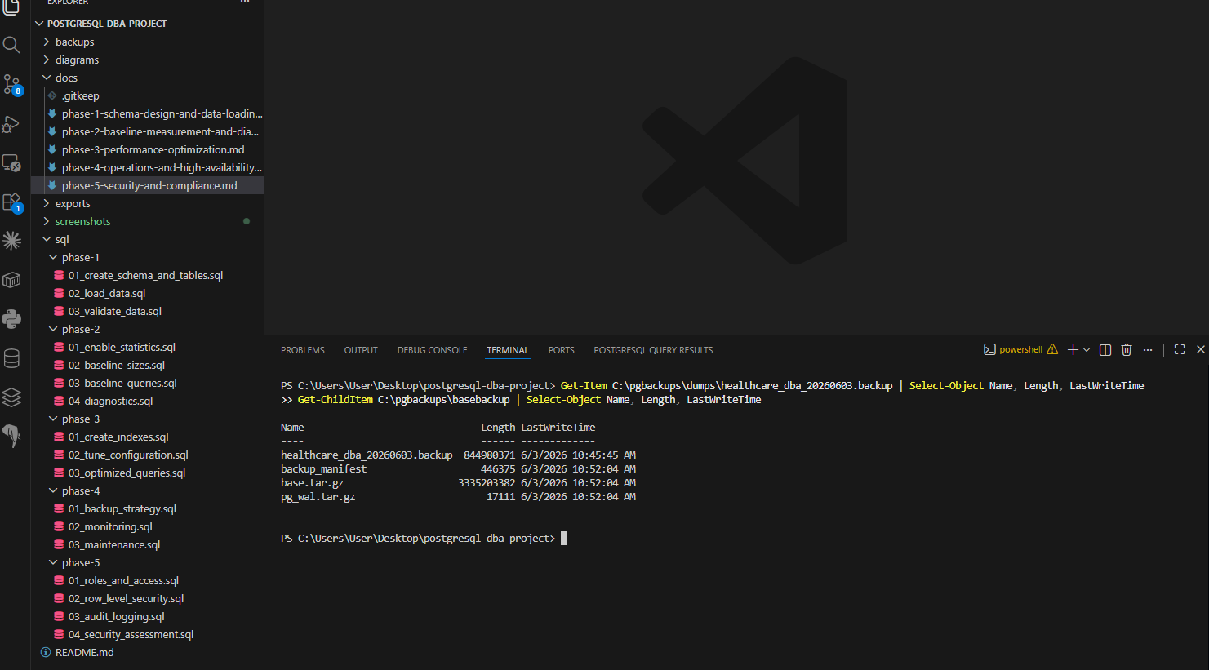This screenshot has height=670, width=1209.
Task: Open the Search view icon
Action: [x=11, y=45]
